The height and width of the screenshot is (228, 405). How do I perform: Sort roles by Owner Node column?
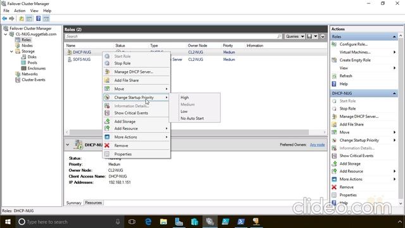click(197, 46)
